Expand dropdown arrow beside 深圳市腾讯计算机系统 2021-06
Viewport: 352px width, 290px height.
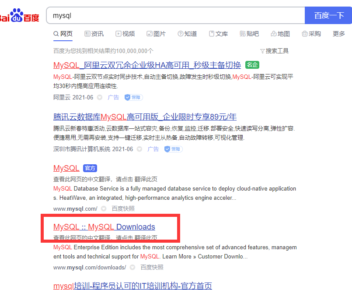point(139,149)
